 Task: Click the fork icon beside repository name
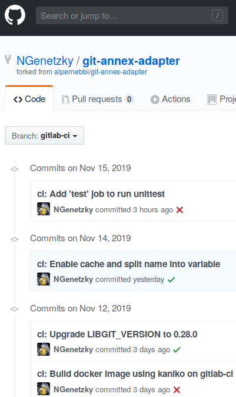[x=8, y=60]
